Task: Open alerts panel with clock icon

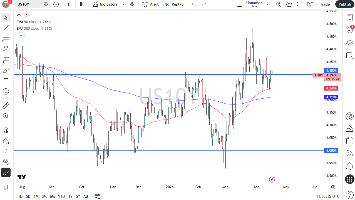Action: (x=349, y=29)
